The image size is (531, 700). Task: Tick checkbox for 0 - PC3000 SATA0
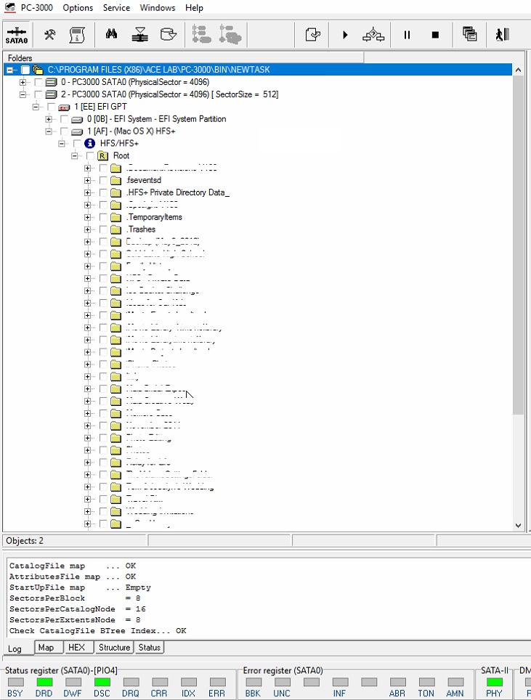[38, 82]
